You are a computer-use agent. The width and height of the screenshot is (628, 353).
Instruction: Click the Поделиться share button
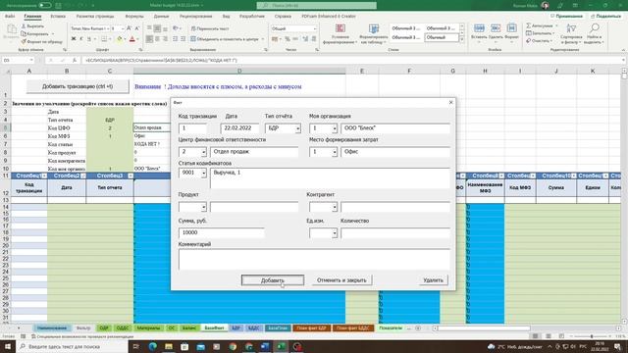click(605, 16)
